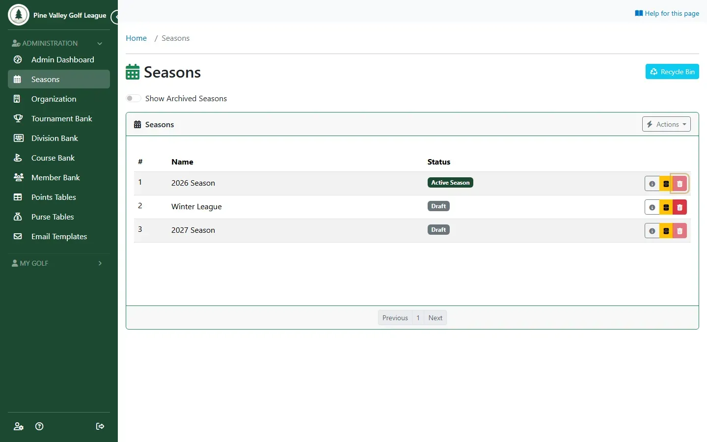Delete the Winter League season
The image size is (707, 442).
tap(680, 207)
